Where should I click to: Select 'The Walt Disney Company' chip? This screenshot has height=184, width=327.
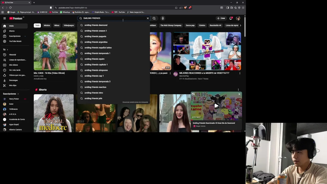click(x=171, y=25)
